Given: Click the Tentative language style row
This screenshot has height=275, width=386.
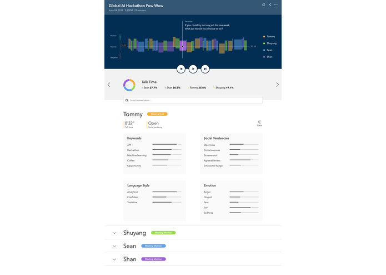Looking at the screenshot, I should 154,202.
